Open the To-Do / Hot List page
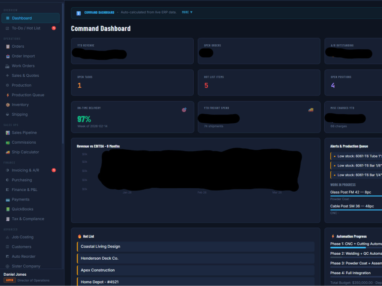Image resolution: width=382 pixels, height=286 pixels. tap(31, 28)
